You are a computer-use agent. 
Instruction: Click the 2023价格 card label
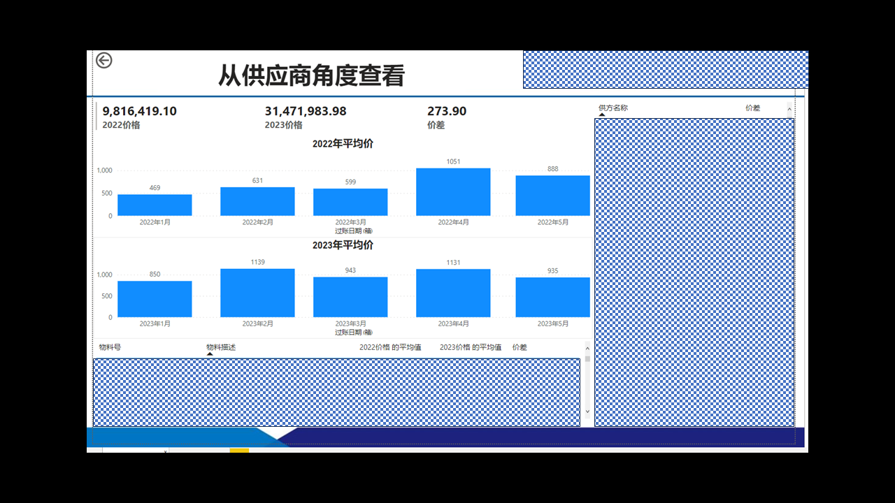coord(284,125)
